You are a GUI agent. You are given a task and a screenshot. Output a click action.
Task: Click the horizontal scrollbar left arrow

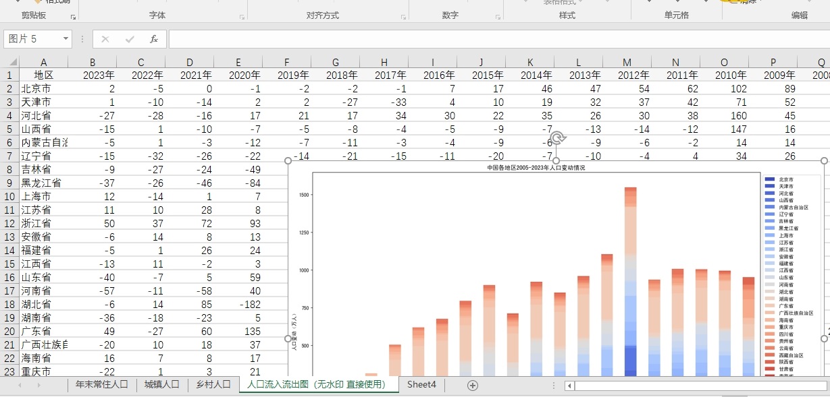570,386
